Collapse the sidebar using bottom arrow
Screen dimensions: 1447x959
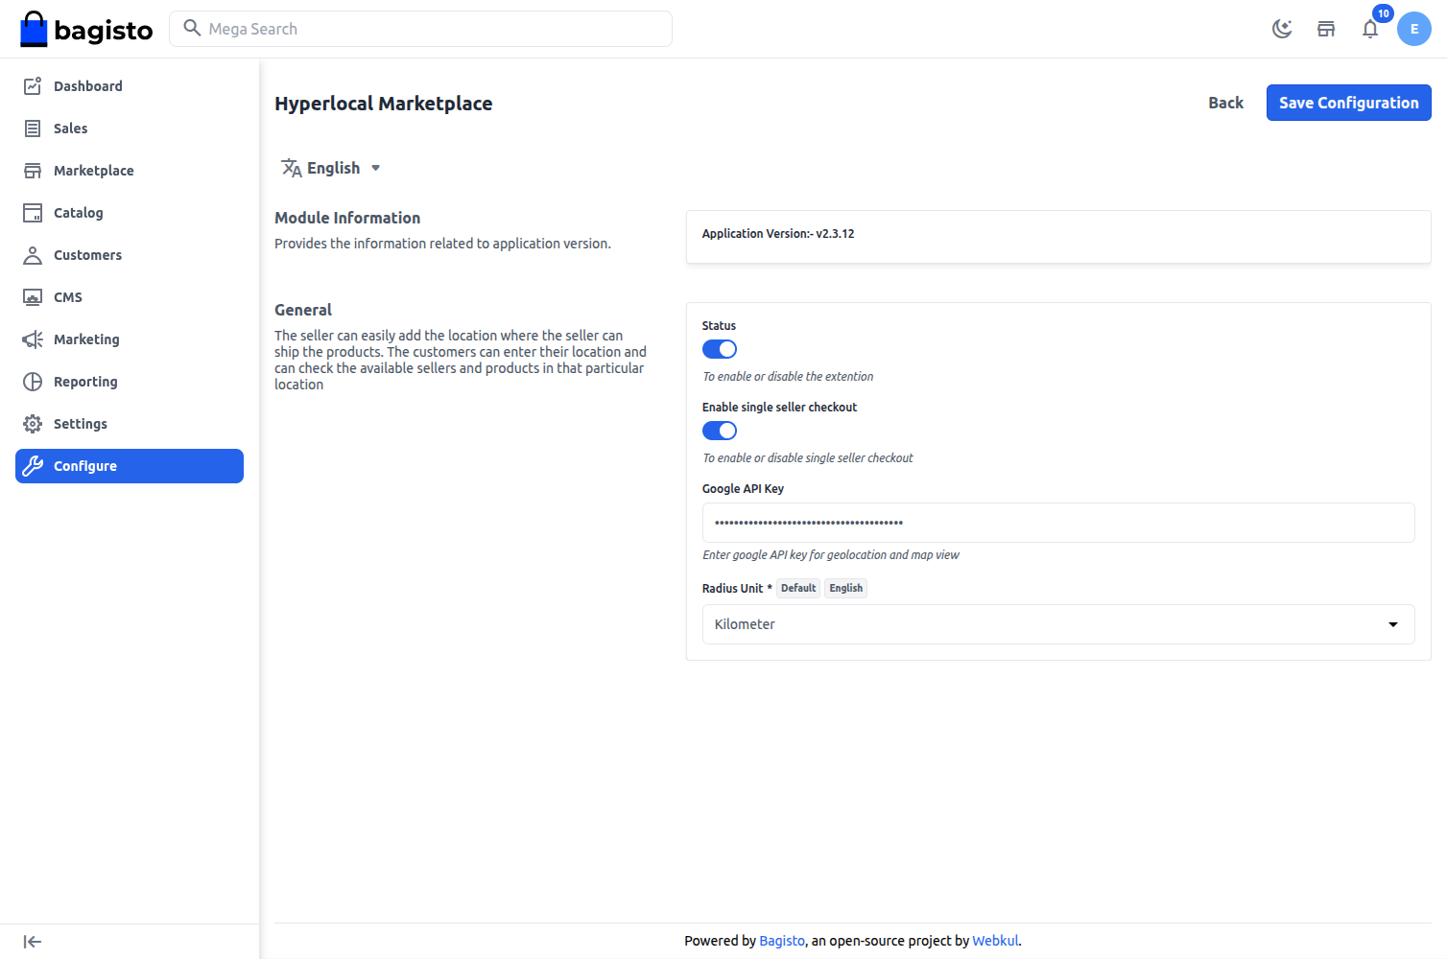coord(32,941)
